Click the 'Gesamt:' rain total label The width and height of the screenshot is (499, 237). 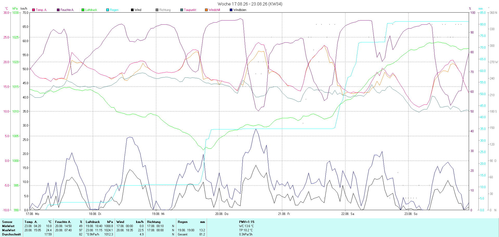(183, 234)
